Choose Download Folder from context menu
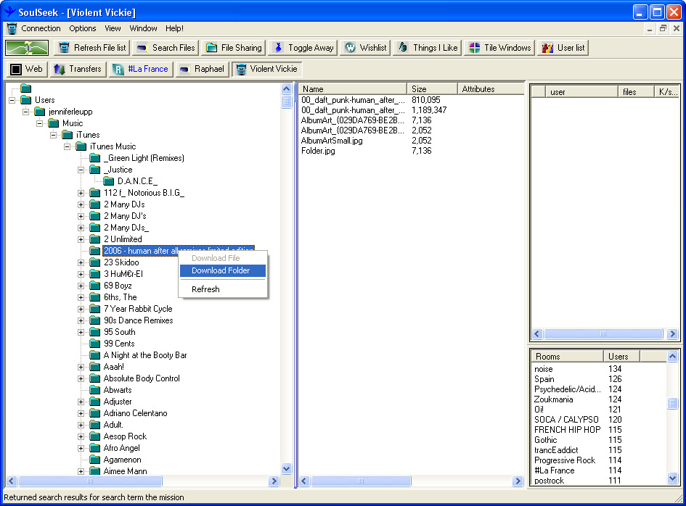The width and height of the screenshot is (686, 506). [x=223, y=270]
